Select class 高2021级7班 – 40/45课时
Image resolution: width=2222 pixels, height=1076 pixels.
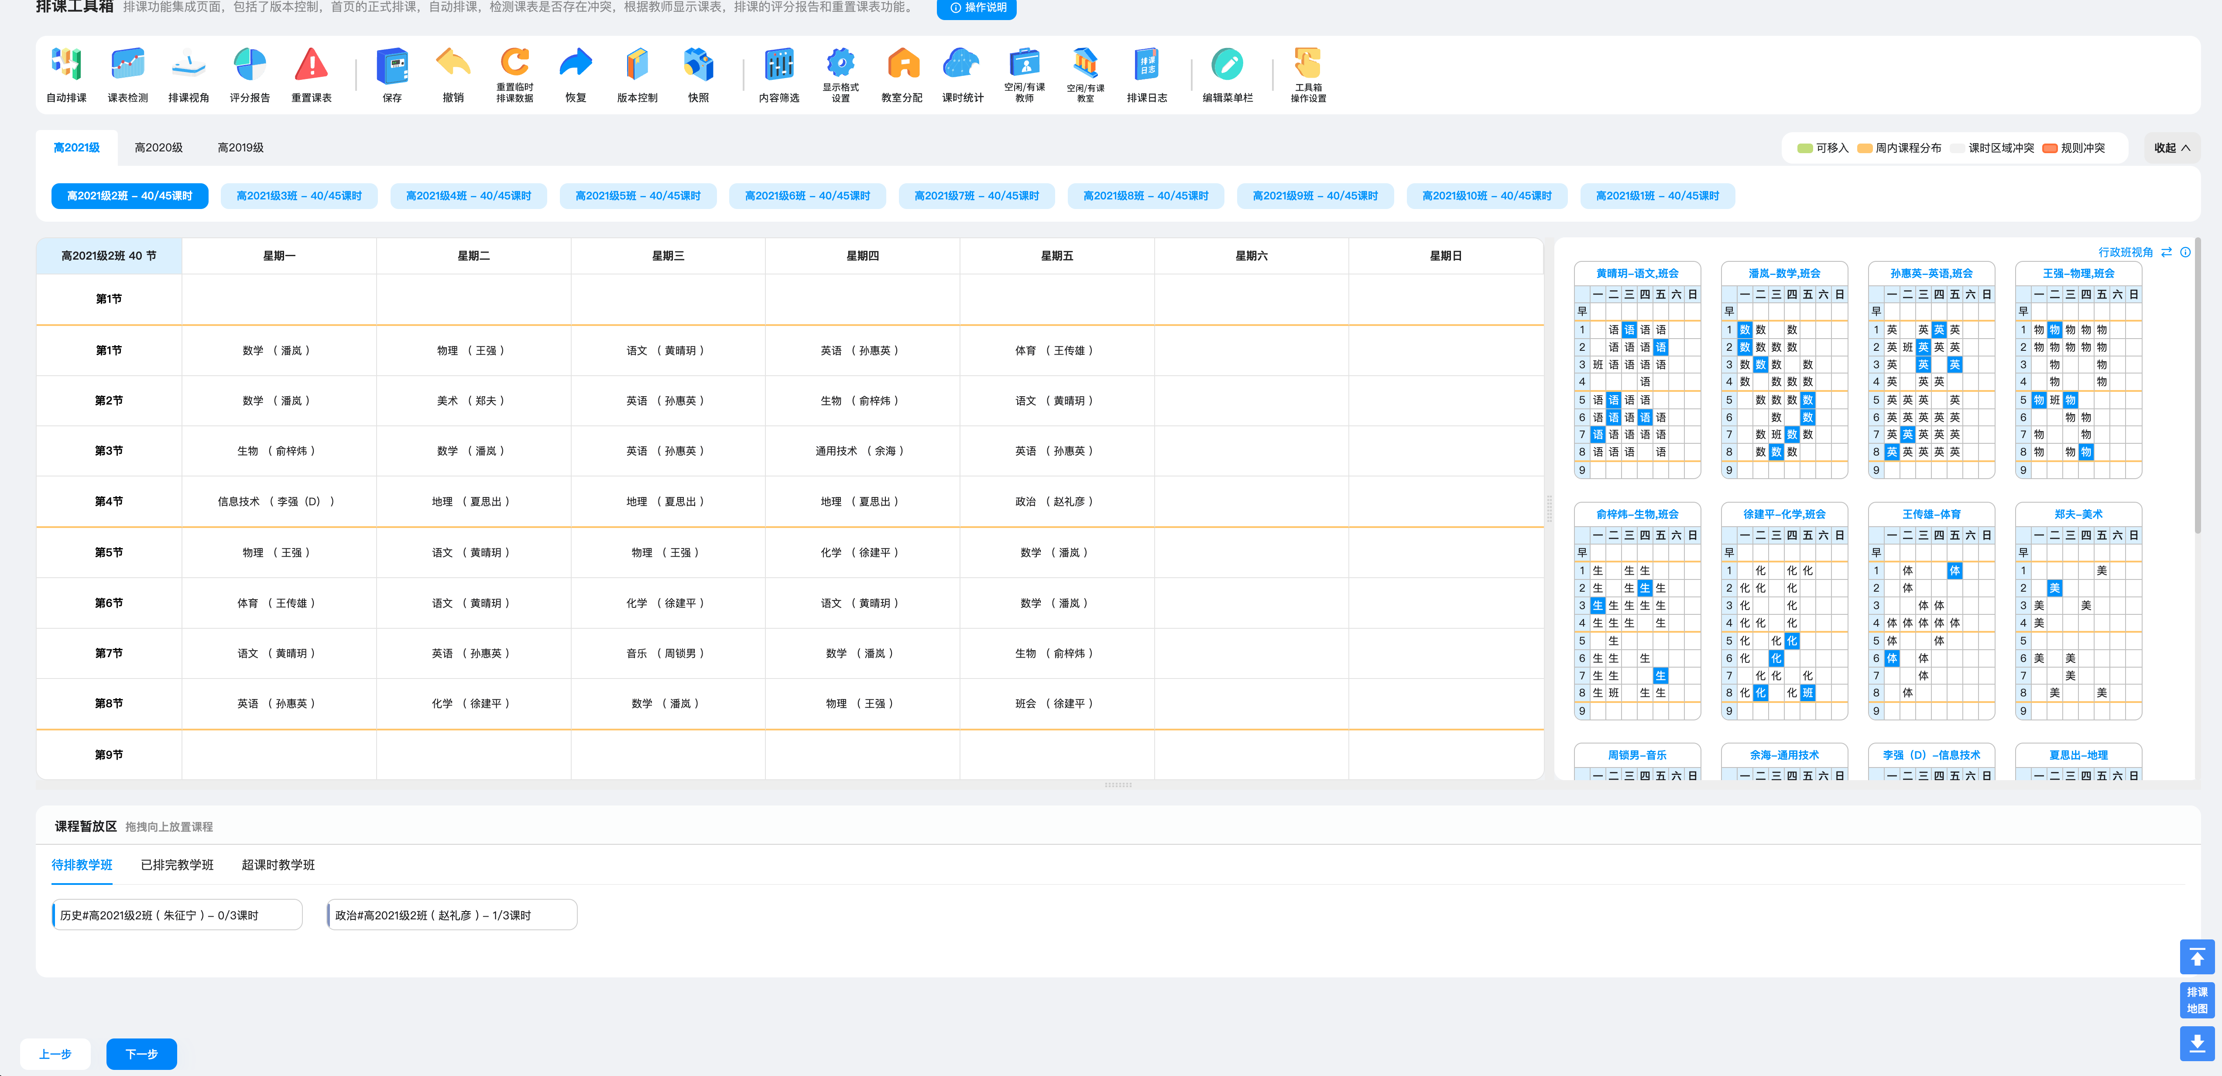977,196
